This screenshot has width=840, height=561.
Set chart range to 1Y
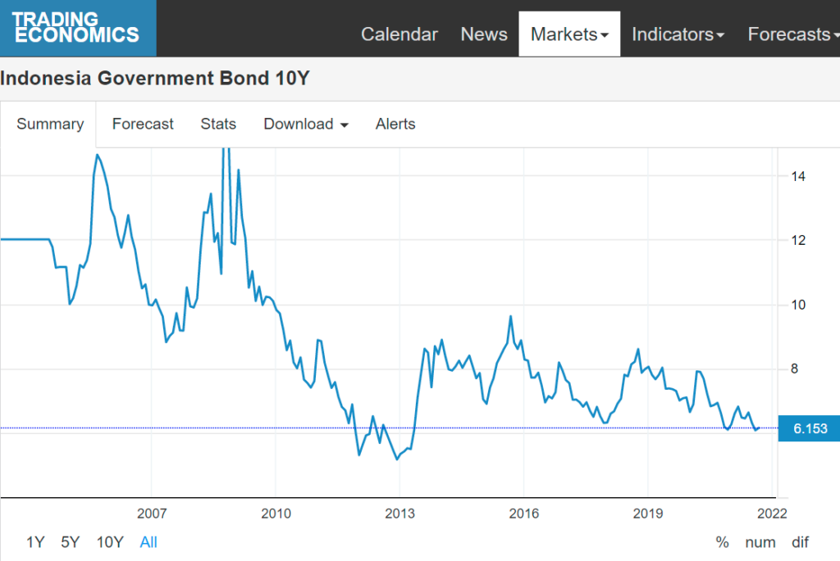click(36, 542)
